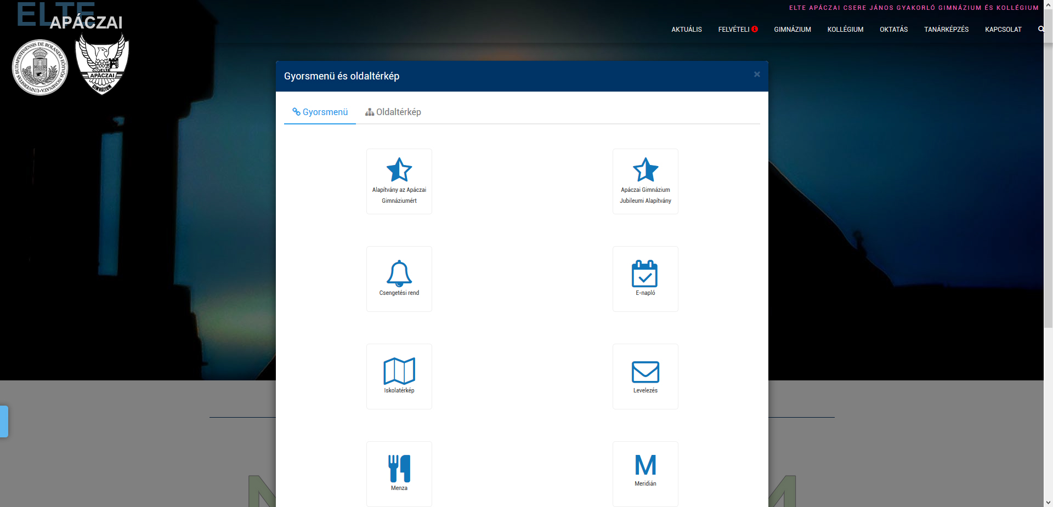Click the Menza fork and knife icon
This screenshot has width=1053, height=507.
click(399, 469)
